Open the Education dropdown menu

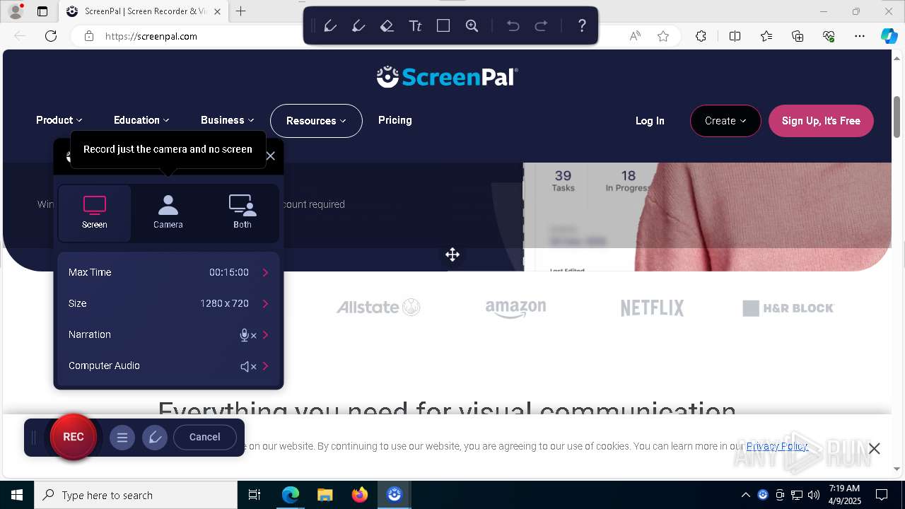coord(141,120)
